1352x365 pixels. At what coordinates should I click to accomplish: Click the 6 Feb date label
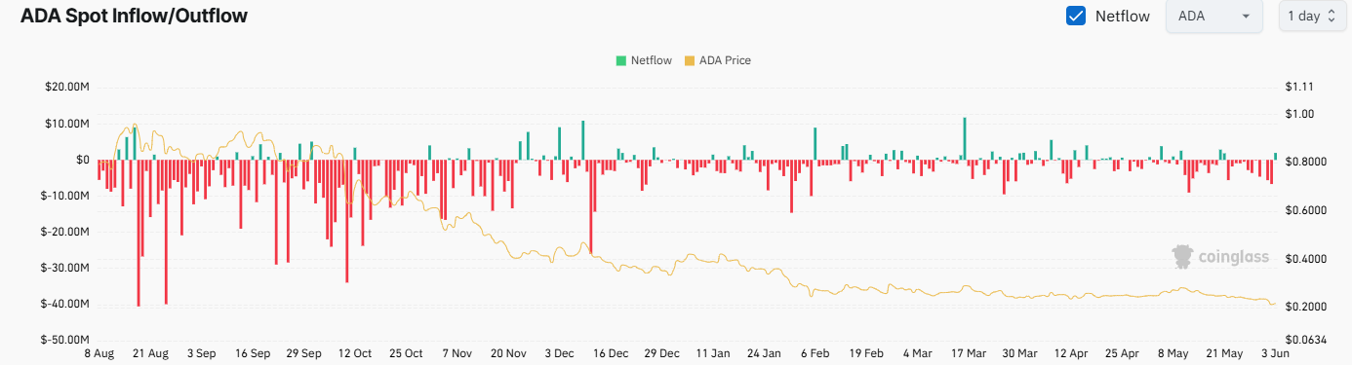pyautogui.click(x=815, y=353)
